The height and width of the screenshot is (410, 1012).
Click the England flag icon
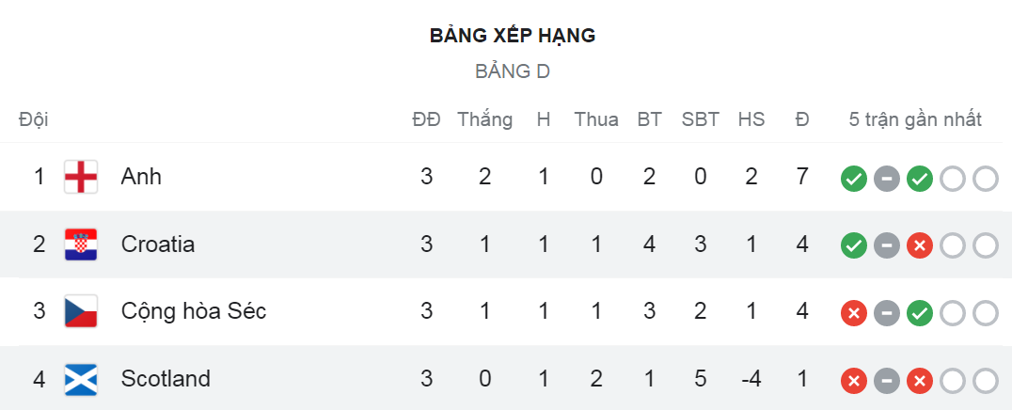[81, 177]
